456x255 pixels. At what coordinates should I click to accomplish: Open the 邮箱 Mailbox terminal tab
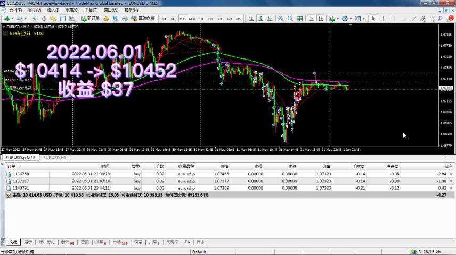(101, 242)
